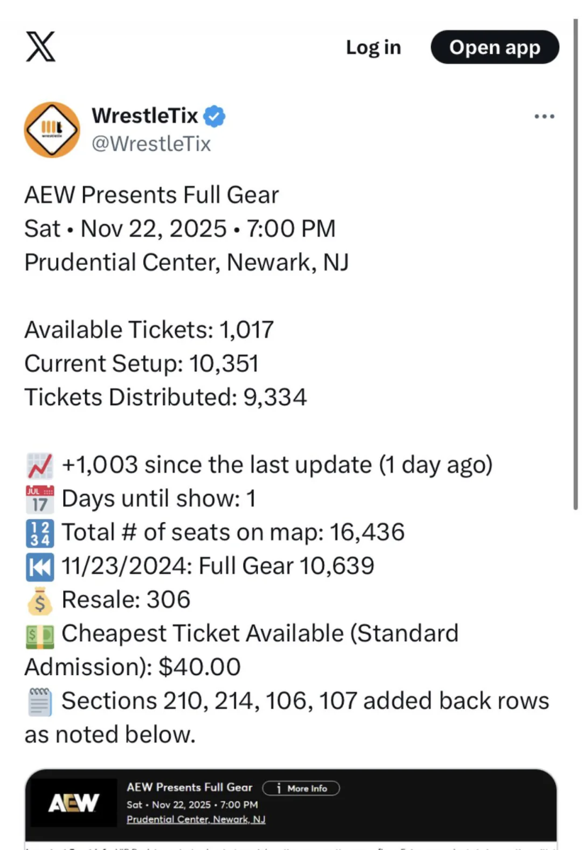
Task: Click the chart increasing emoji
Action: tap(40, 465)
